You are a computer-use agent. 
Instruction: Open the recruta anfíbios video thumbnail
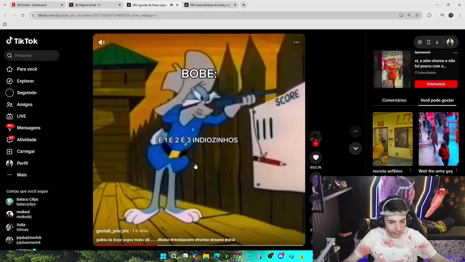point(392,139)
